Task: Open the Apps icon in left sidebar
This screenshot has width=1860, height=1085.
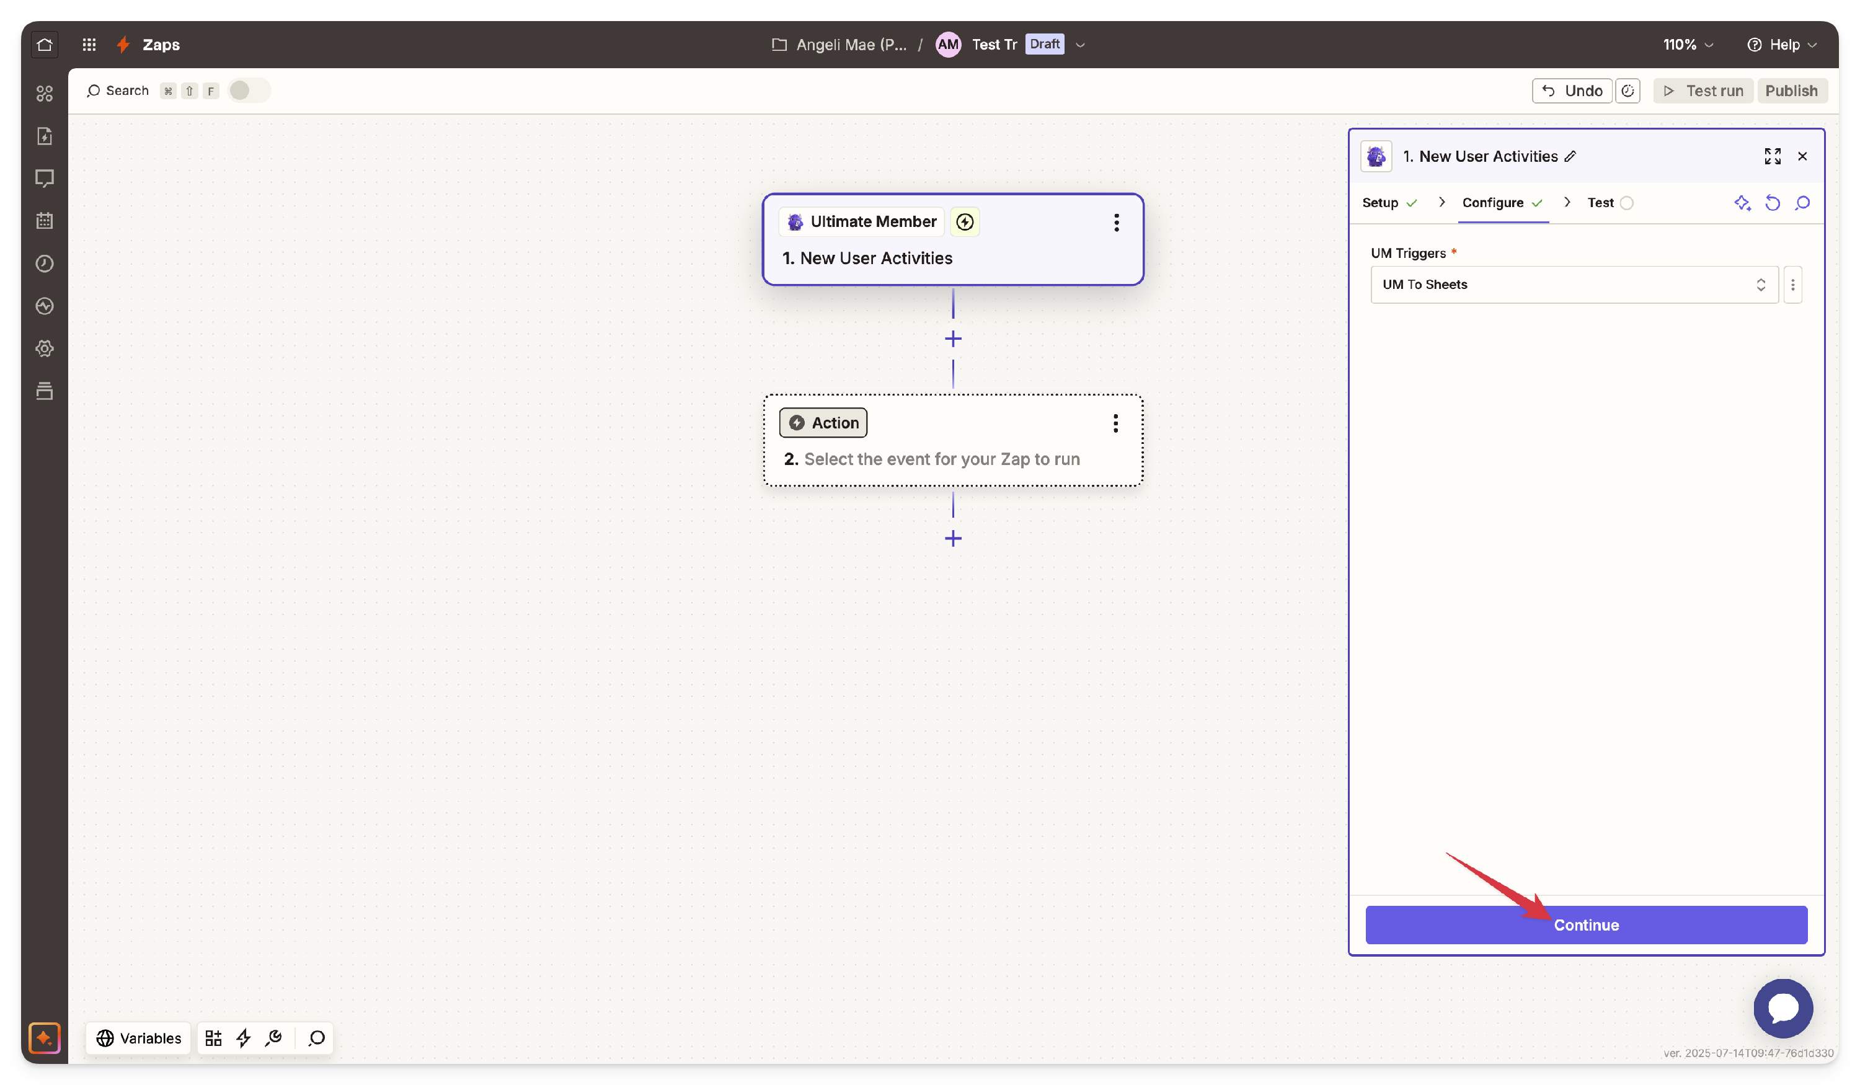Action: (44, 94)
